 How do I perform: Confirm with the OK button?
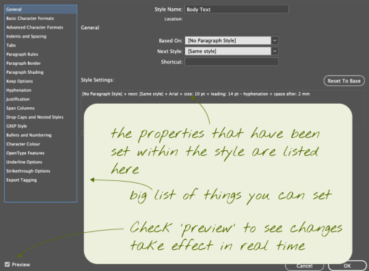click(x=347, y=266)
